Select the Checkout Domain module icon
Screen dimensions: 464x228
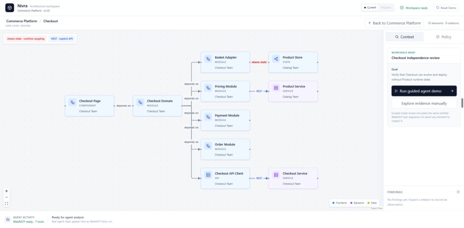point(140,102)
